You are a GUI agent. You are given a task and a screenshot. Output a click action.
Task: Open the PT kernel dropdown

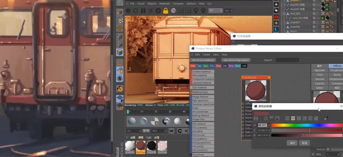(215, 11)
